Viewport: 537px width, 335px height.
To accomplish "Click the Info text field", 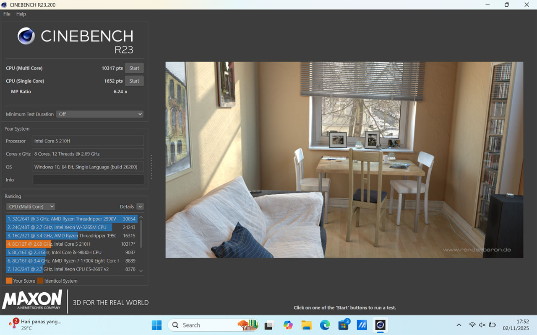I will pyautogui.click(x=88, y=180).
